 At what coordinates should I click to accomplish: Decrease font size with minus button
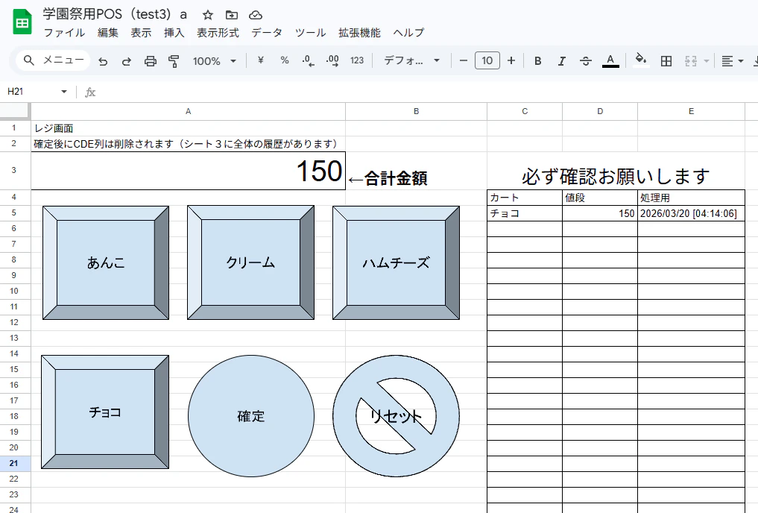click(x=463, y=60)
